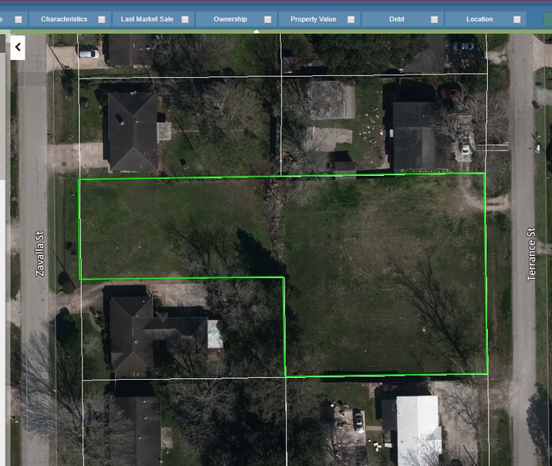Select the Property Value tab
Image resolution: width=552 pixels, height=466 pixels.
pos(313,19)
